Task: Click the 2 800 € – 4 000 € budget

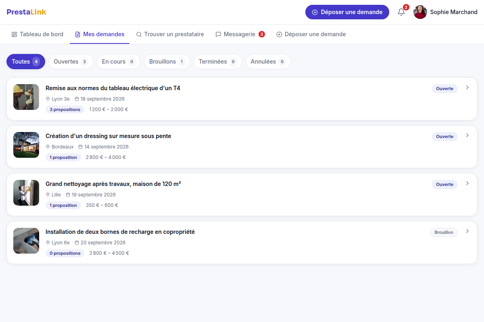Action: tap(106, 157)
